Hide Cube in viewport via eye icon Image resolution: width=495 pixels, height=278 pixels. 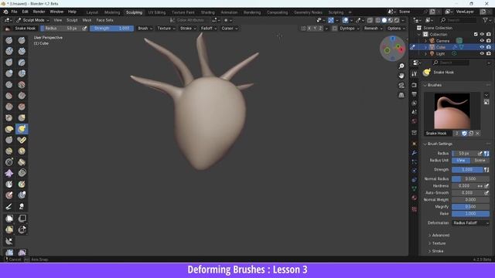pos(482,47)
